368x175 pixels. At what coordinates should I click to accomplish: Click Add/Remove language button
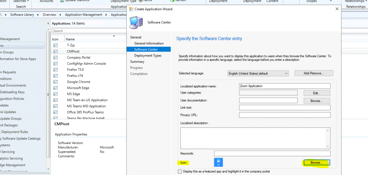pos(314,73)
